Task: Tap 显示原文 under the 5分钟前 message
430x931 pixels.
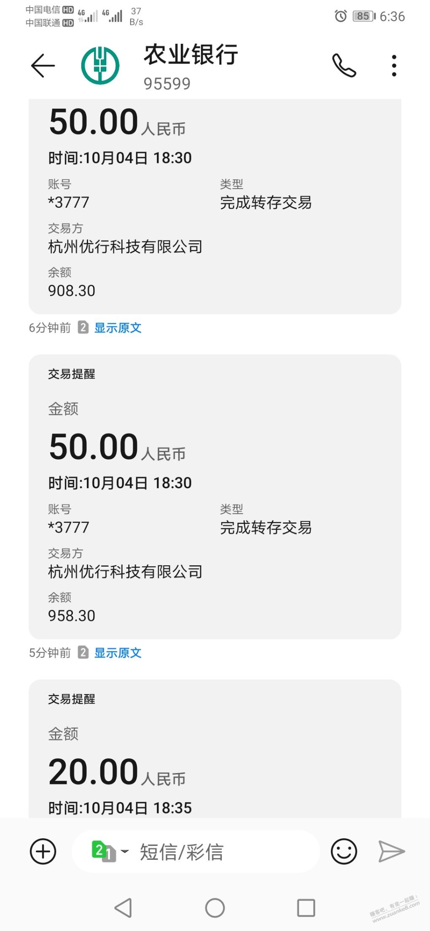Action: (x=118, y=653)
